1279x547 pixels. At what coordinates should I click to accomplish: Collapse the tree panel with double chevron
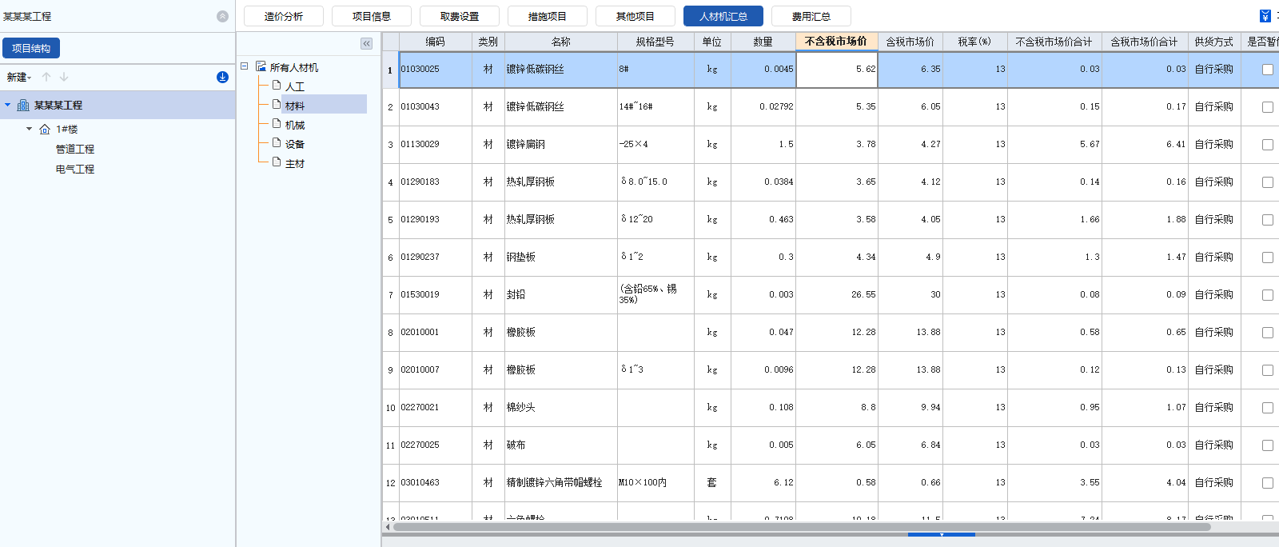click(366, 43)
